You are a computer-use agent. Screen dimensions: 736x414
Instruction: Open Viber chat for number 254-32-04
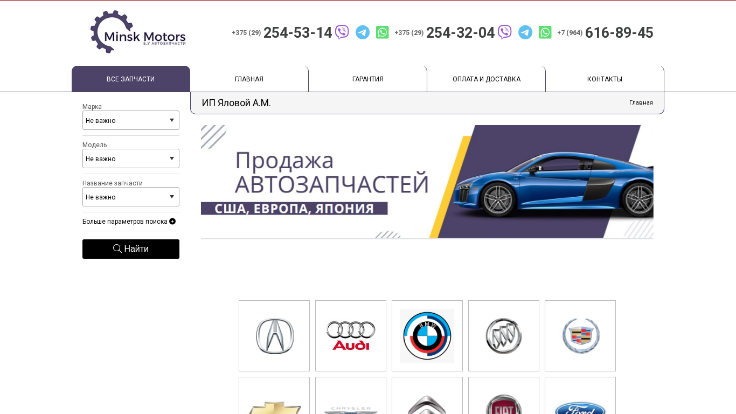tap(505, 32)
